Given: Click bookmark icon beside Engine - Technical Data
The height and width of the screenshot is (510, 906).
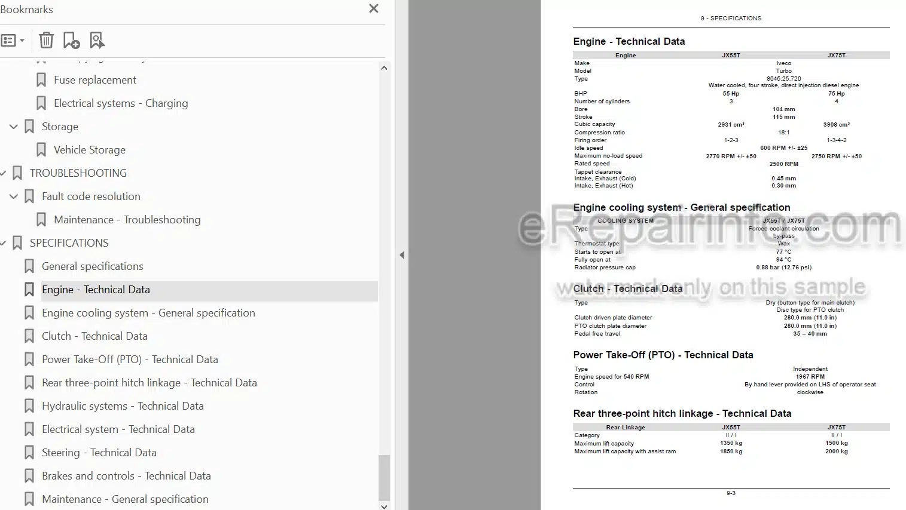Looking at the screenshot, I should [29, 290].
